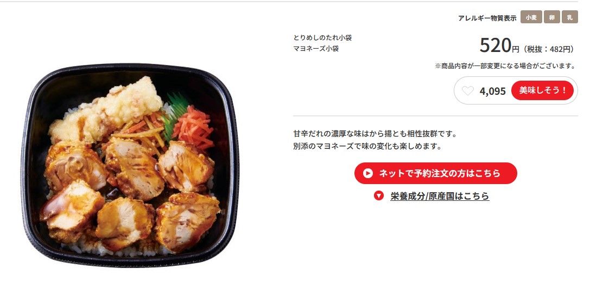This screenshot has height=281, width=590.
Task: Click the chicken bento product photo
Action: pyautogui.click(x=130, y=165)
